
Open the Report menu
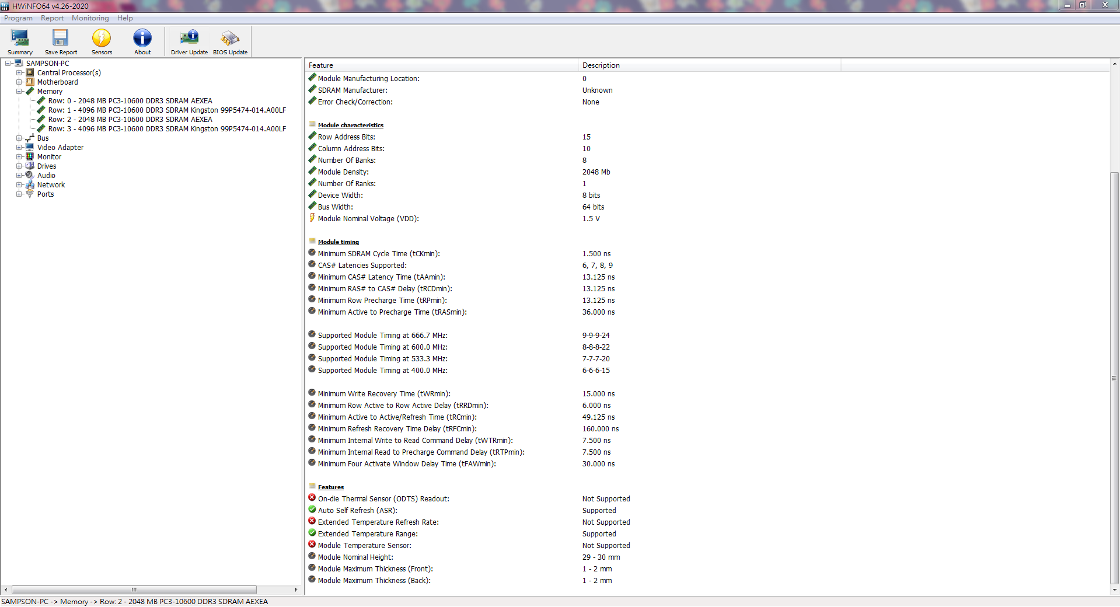point(52,18)
